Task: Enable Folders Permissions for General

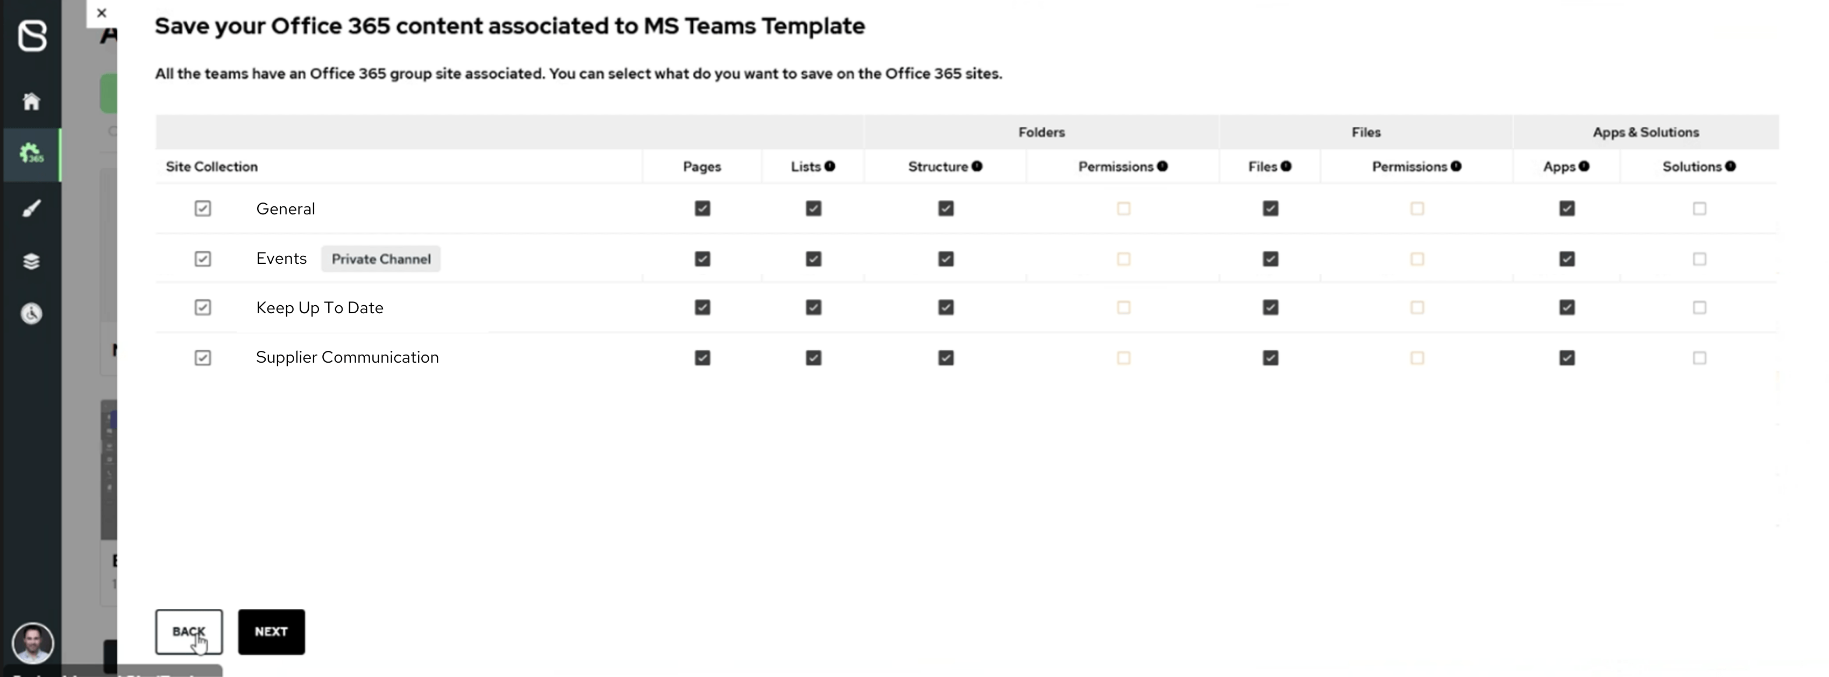Action: pyautogui.click(x=1123, y=208)
